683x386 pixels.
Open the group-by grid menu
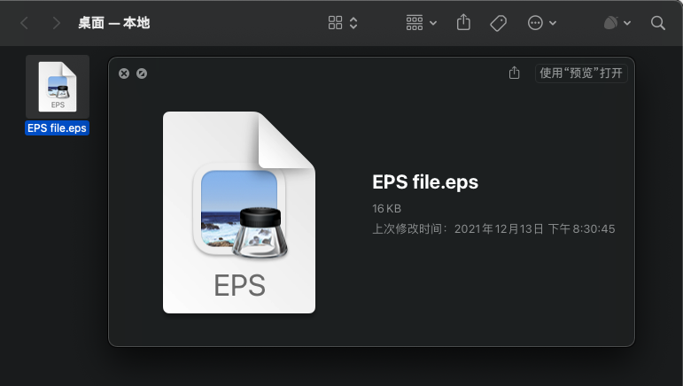[x=415, y=23]
